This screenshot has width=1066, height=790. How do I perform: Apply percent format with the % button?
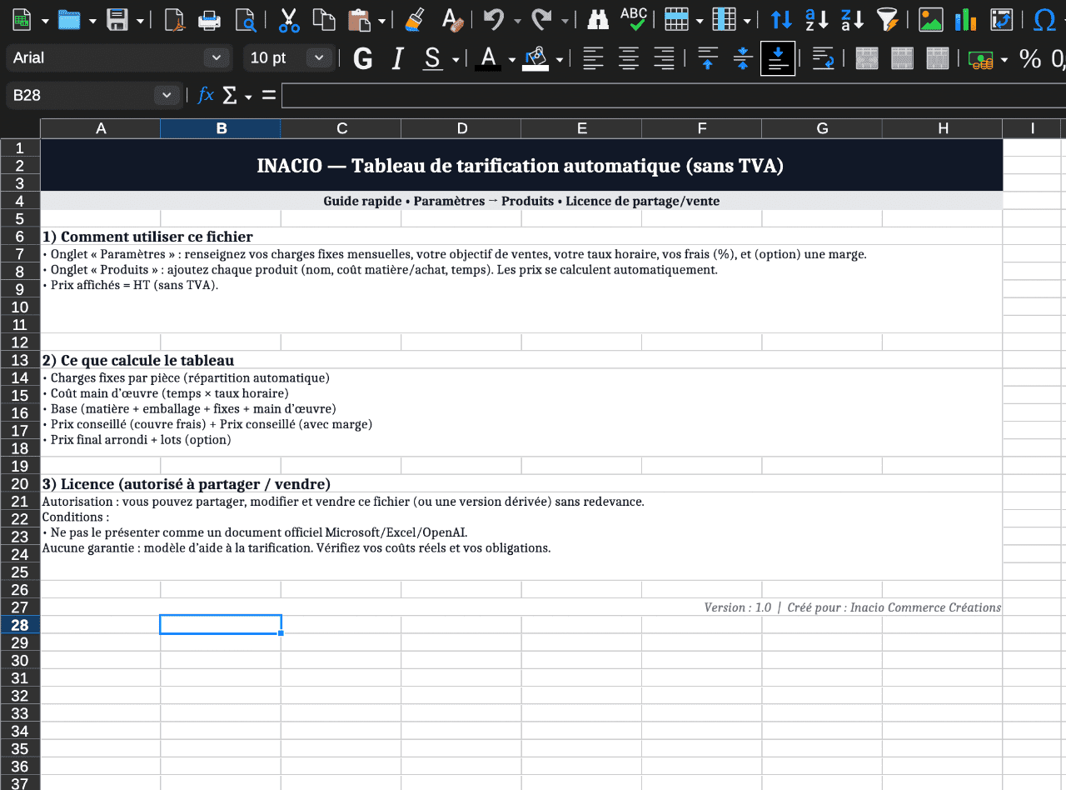(x=1030, y=58)
